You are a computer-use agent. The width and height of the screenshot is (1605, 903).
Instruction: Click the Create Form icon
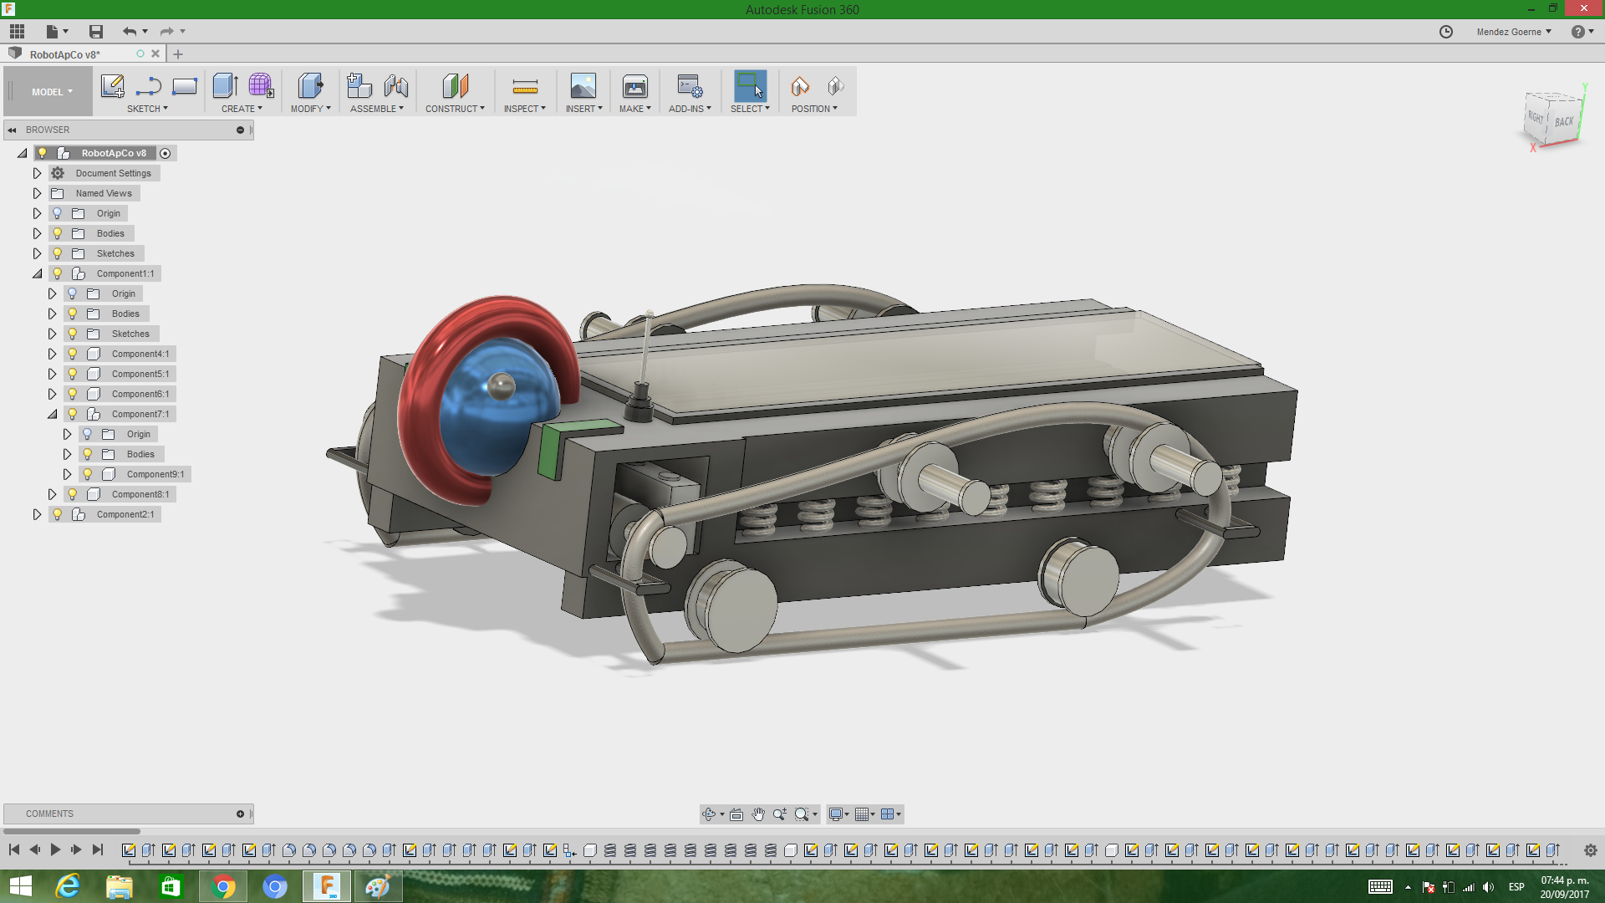point(261,86)
